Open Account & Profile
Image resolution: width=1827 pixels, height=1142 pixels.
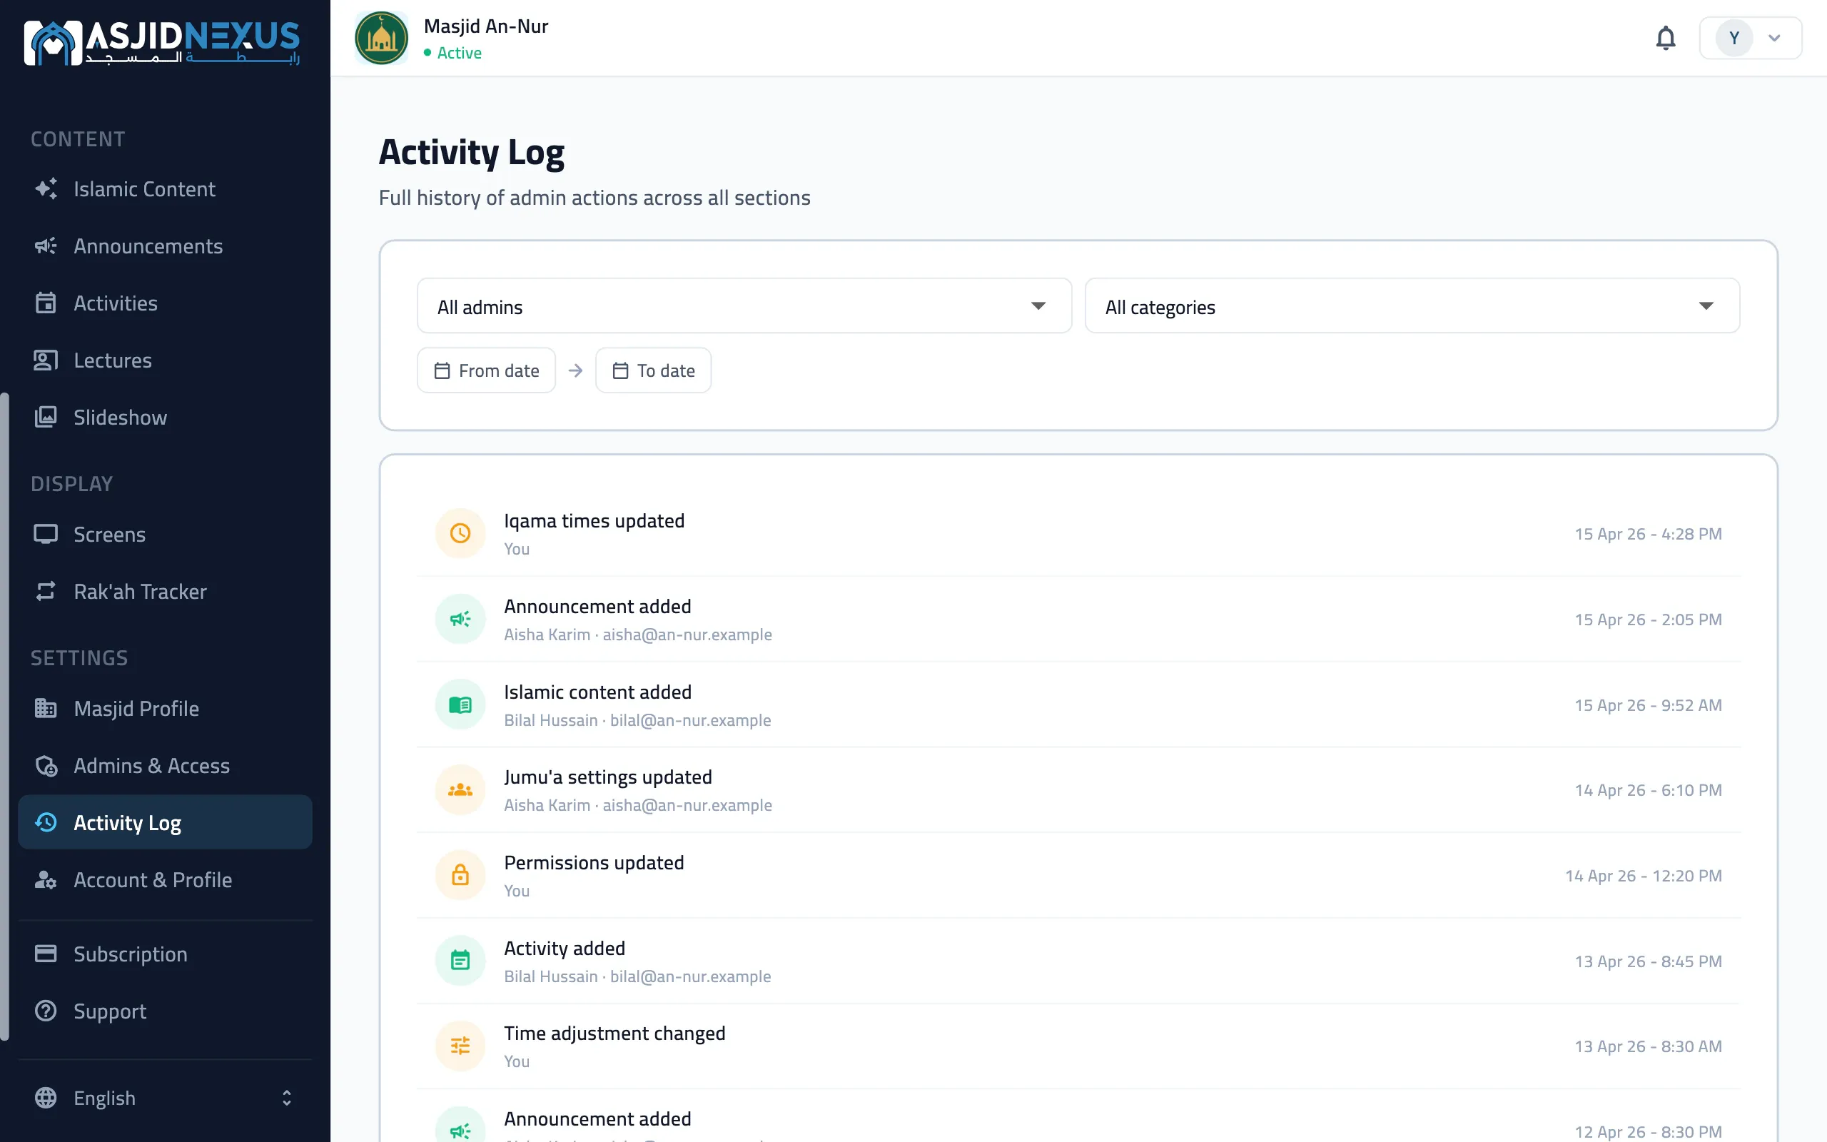(166, 879)
